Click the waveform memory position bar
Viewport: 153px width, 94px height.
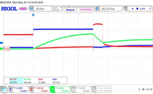click(78, 7)
